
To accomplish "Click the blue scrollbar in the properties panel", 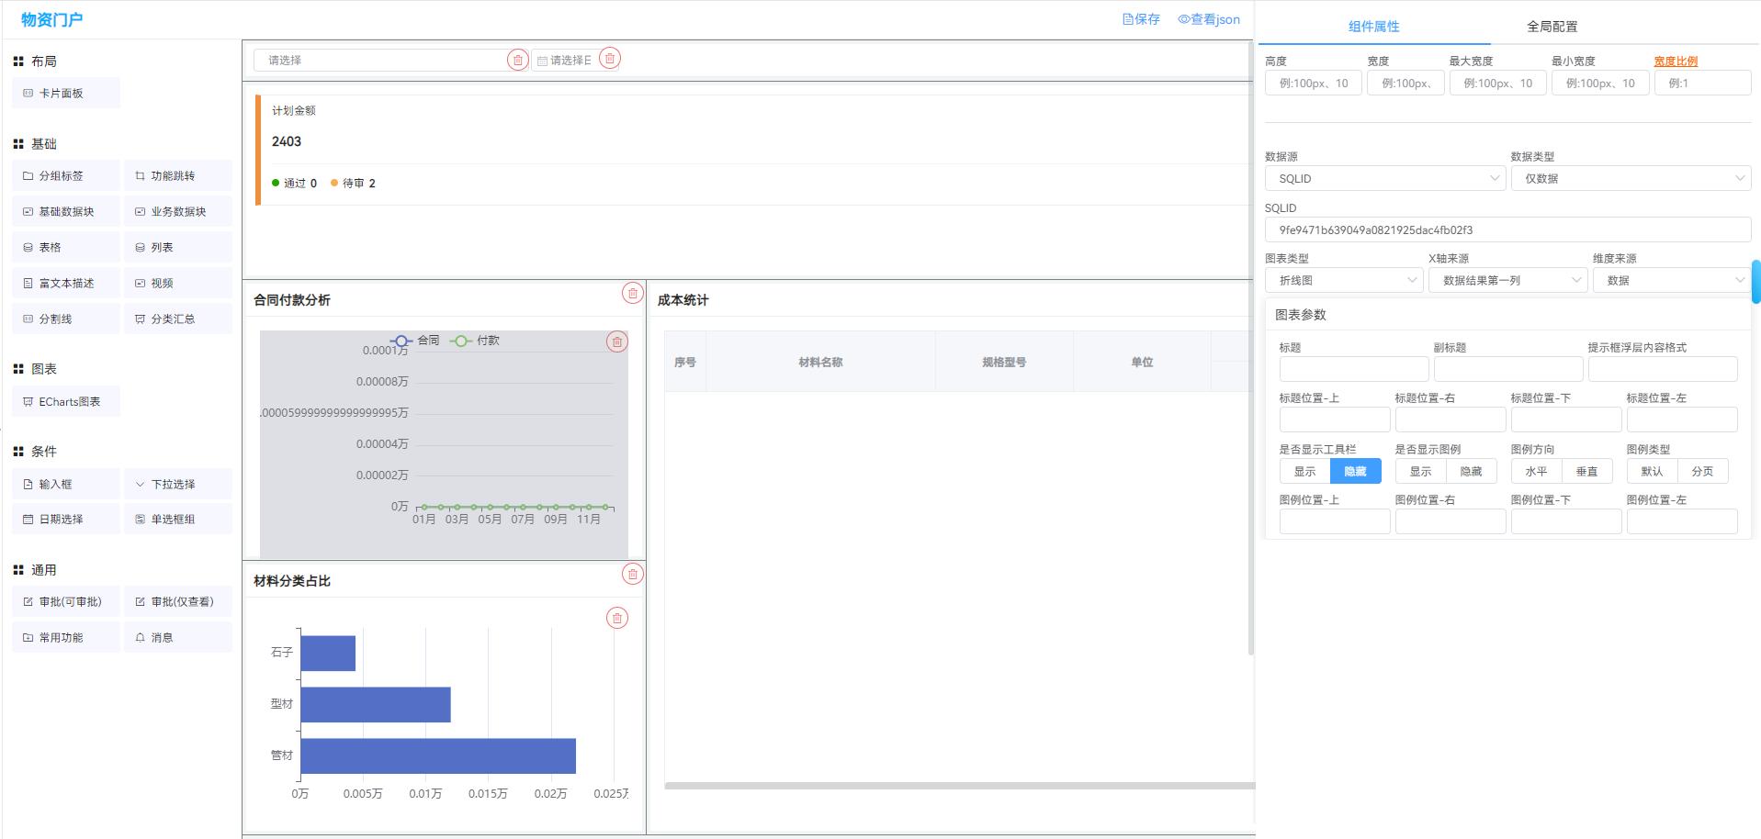I will [x=1755, y=281].
